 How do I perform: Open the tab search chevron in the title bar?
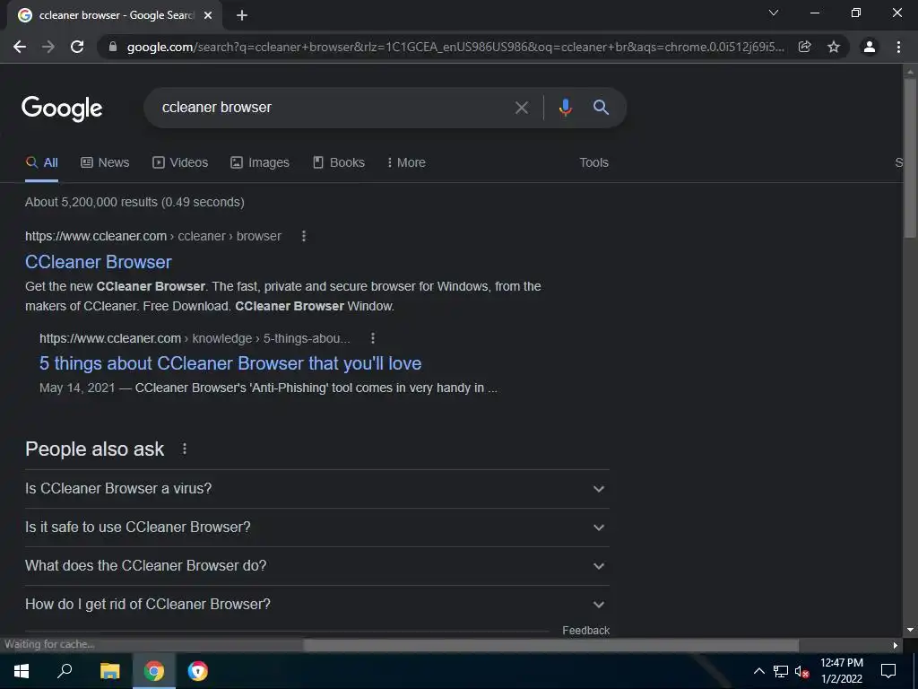pos(774,13)
